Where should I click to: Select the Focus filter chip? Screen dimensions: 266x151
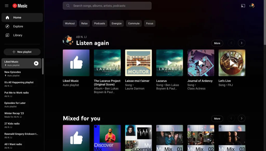coord(150,23)
